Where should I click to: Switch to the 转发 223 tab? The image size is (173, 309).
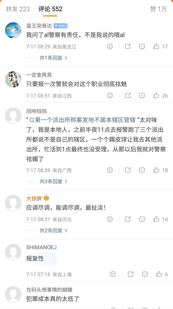click(18, 9)
